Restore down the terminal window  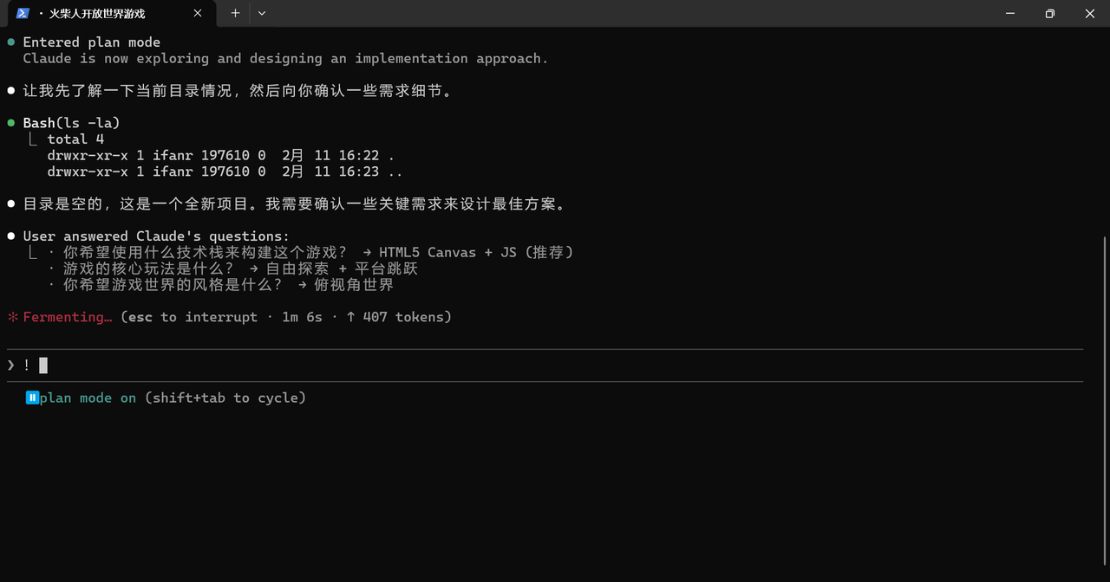point(1050,14)
